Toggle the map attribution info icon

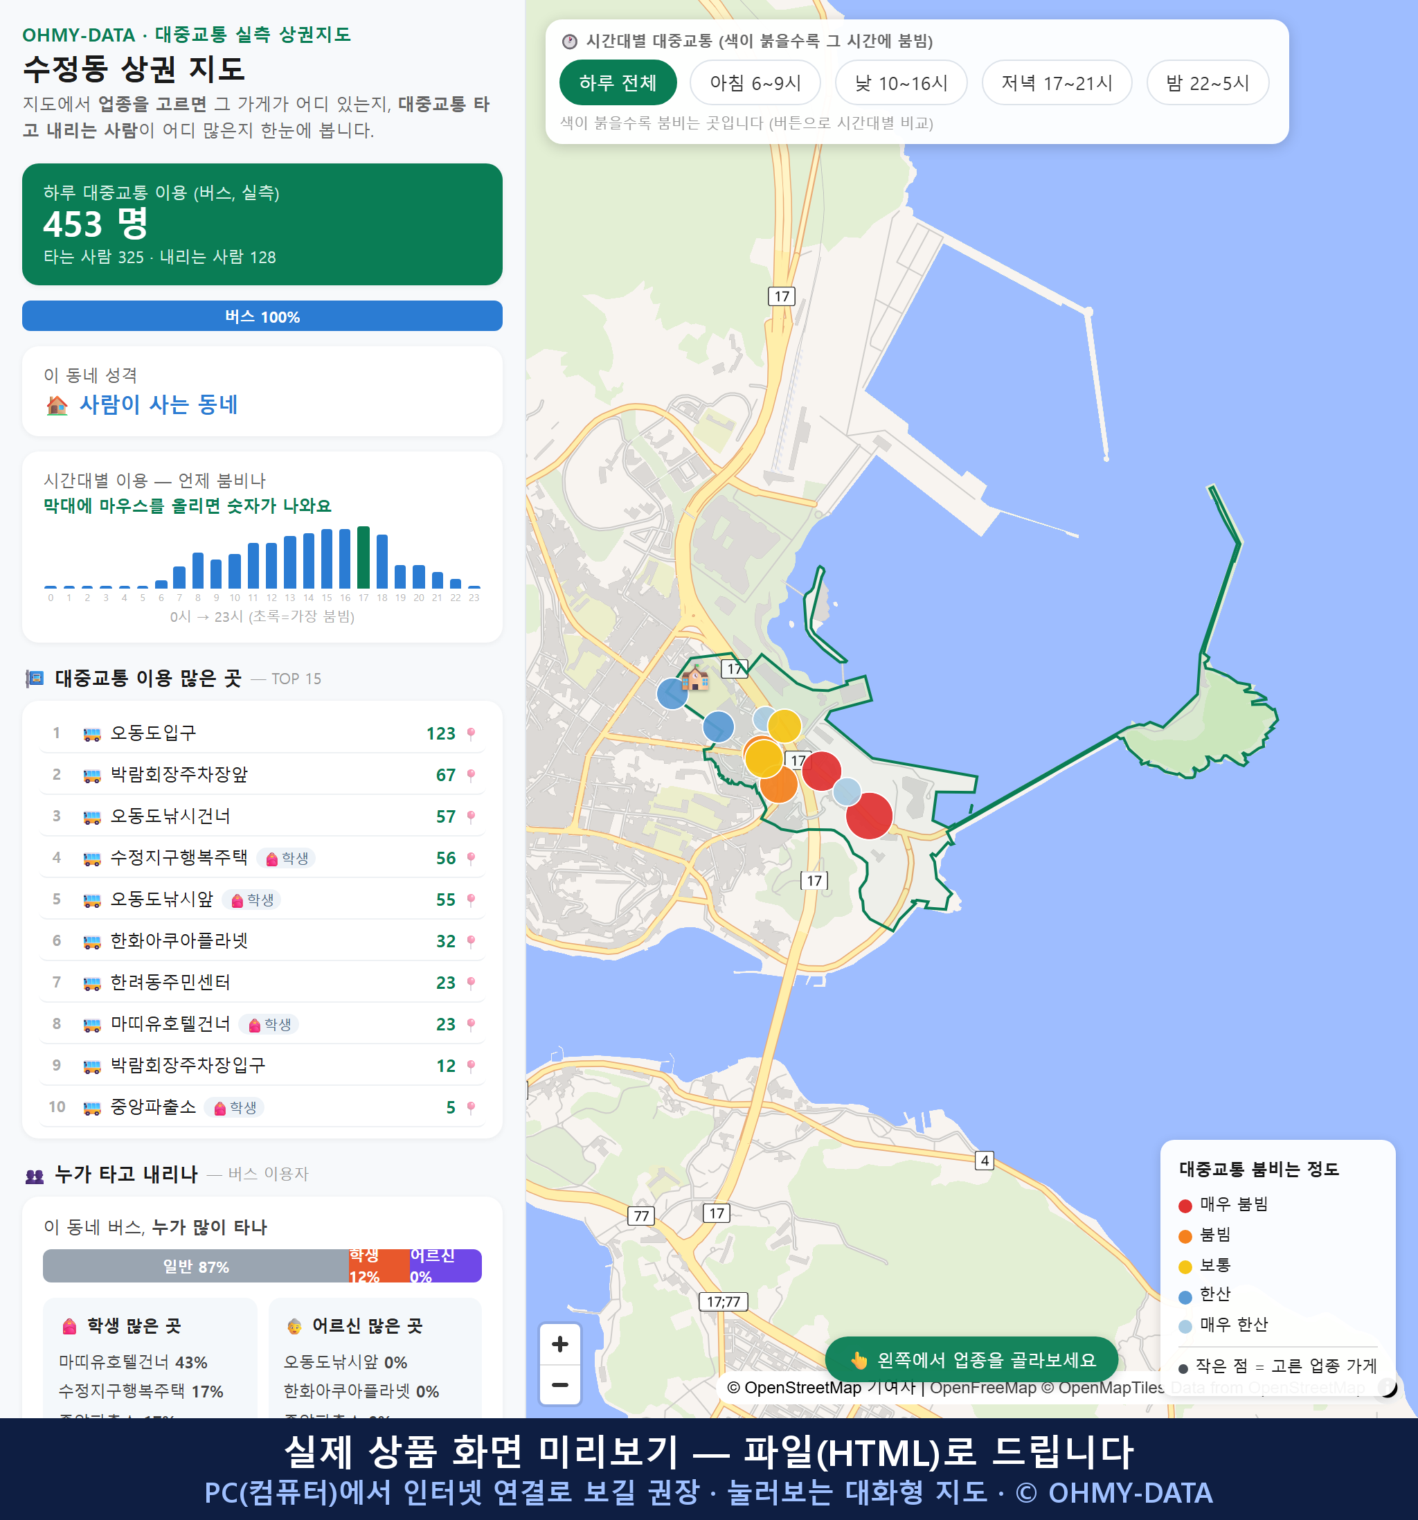tap(1388, 1387)
